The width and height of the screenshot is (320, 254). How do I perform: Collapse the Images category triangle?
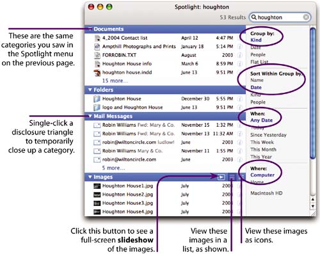coord(90,177)
